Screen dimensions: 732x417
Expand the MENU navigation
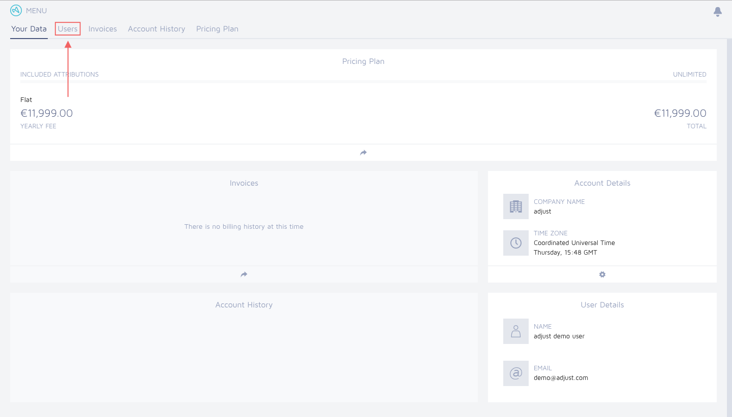(x=36, y=10)
